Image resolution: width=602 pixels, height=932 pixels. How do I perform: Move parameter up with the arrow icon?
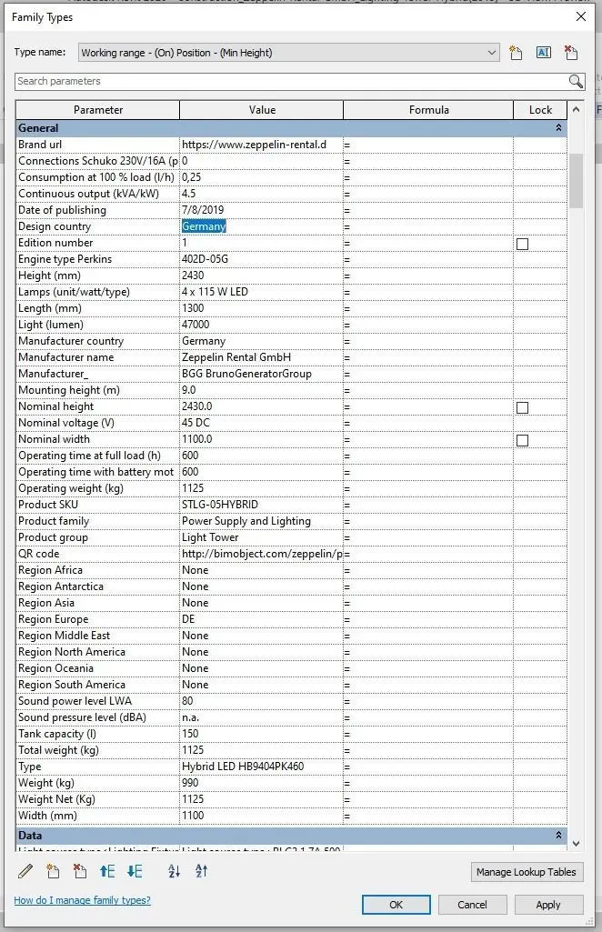click(x=107, y=871)
